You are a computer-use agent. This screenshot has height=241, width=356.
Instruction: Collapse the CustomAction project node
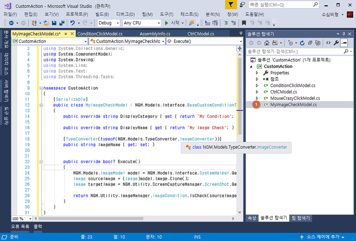tap(251, 66)
